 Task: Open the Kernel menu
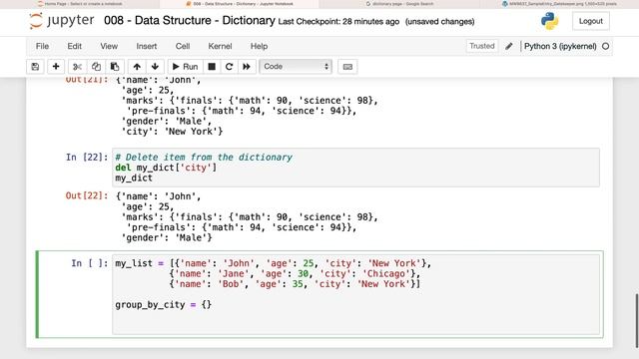[x=220, y=46]
